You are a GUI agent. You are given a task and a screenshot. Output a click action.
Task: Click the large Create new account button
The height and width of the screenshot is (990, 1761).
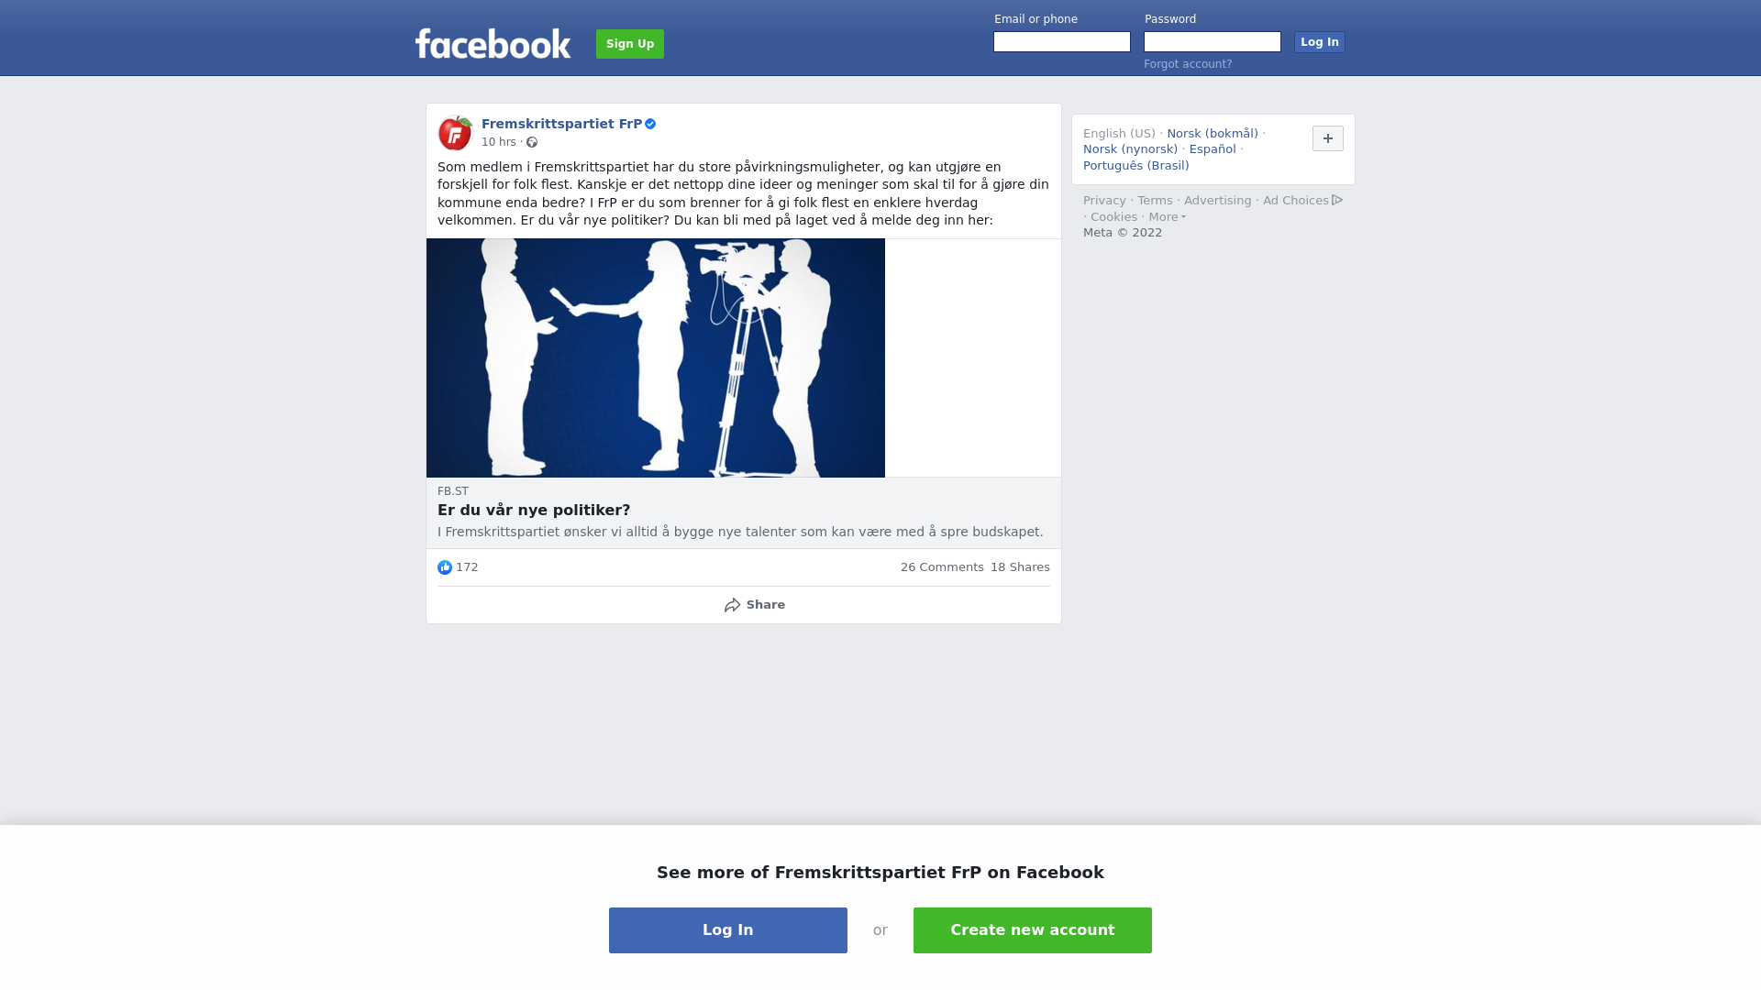tap(1033, 930)
